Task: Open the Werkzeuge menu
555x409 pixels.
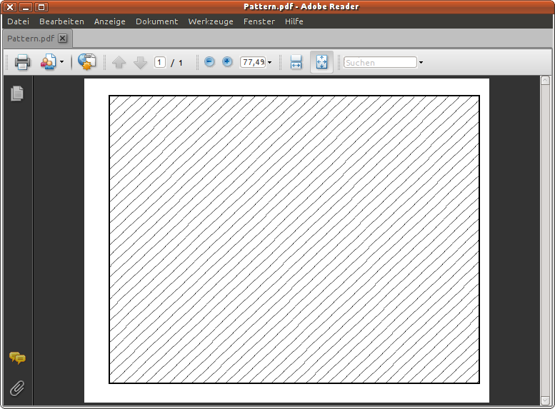Action: coord(211,21)
